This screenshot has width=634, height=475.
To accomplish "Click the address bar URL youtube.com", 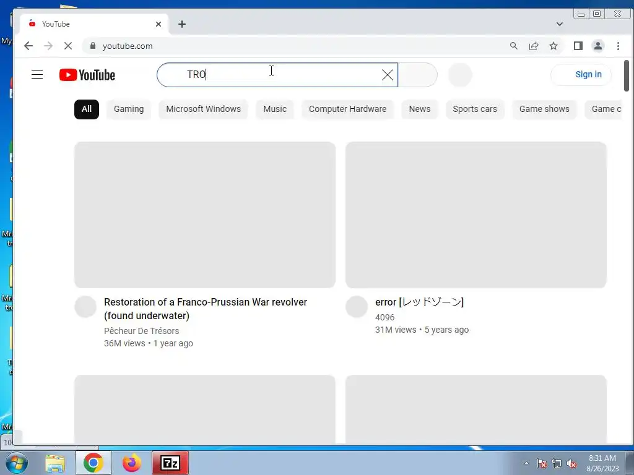I will (128, 46).
